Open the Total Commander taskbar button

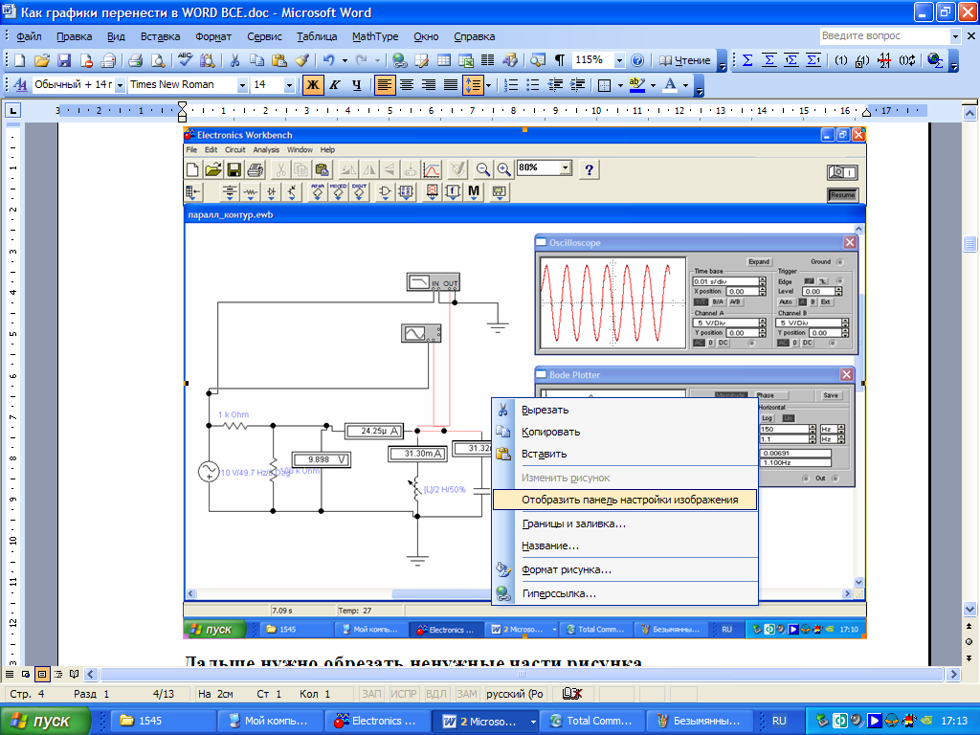(x=590, y=721)
